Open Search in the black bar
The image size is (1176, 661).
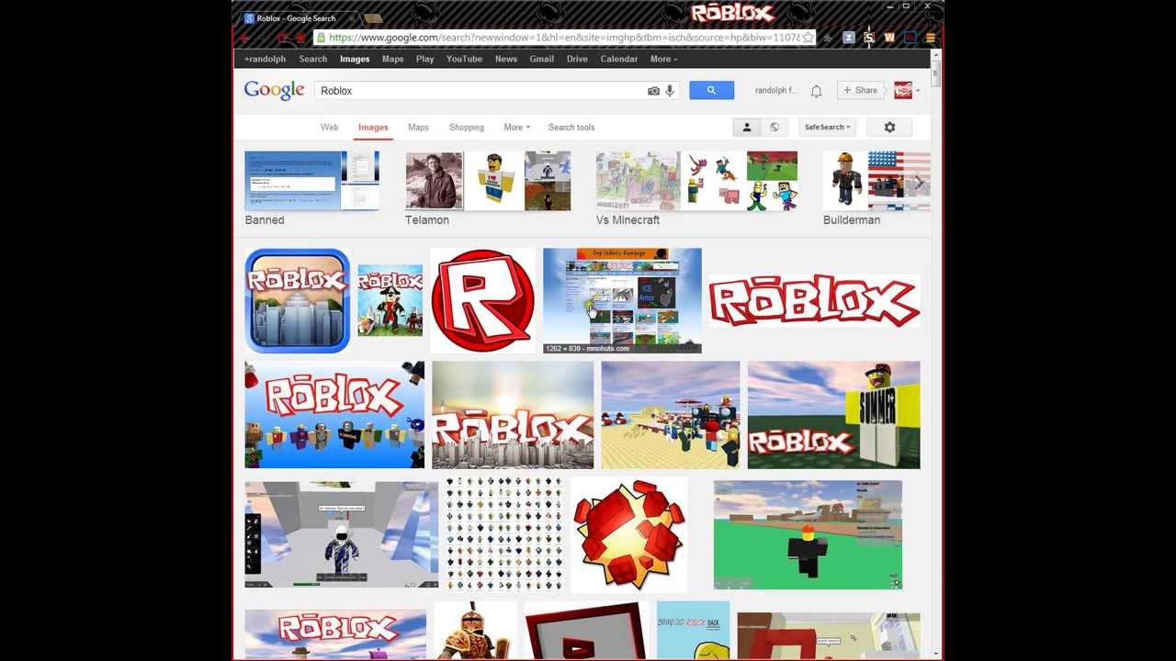coord(313,59)
